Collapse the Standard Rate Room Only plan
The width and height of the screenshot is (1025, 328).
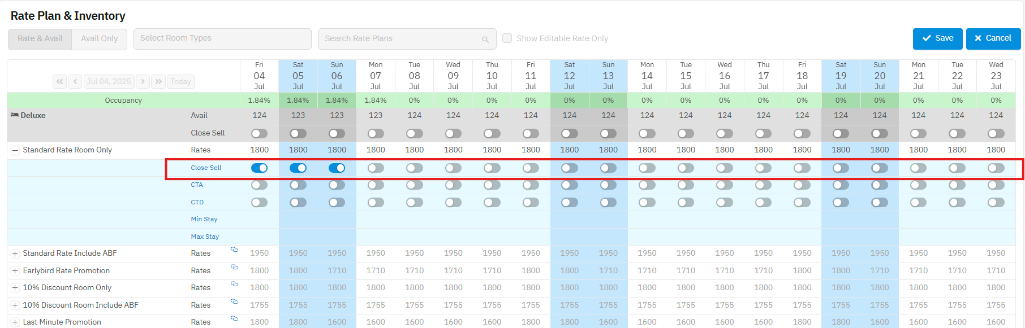(15, 150)
